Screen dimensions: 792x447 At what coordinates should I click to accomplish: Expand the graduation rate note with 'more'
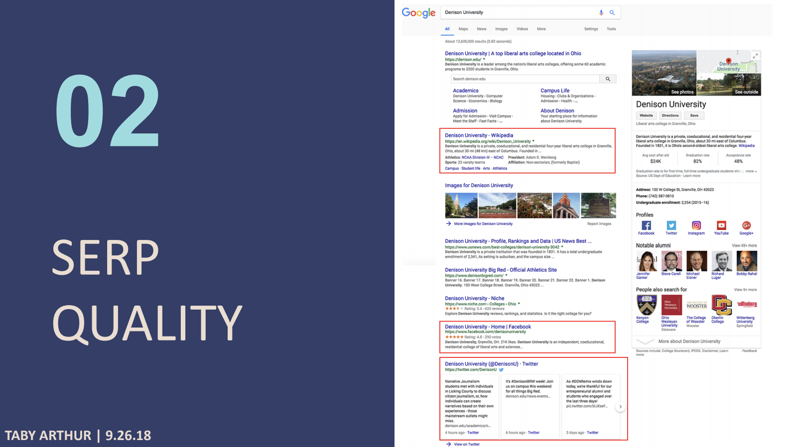tap(751, 171)
